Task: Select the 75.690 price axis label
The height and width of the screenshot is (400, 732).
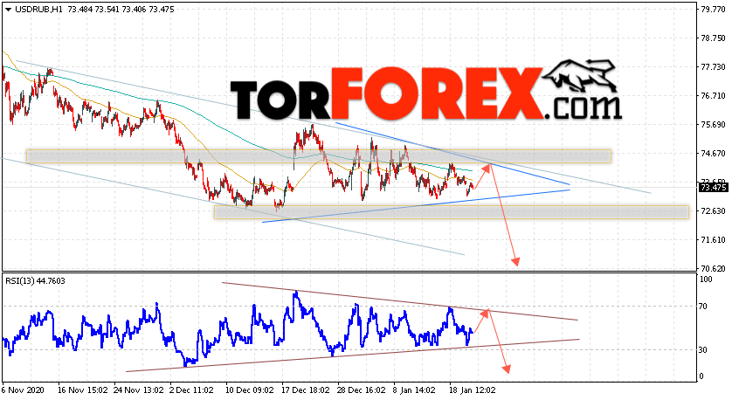Action: tap(713, 125)
